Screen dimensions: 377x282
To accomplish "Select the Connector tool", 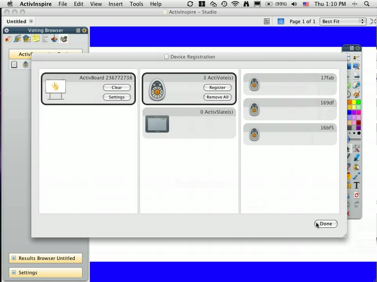I will 357,176.
